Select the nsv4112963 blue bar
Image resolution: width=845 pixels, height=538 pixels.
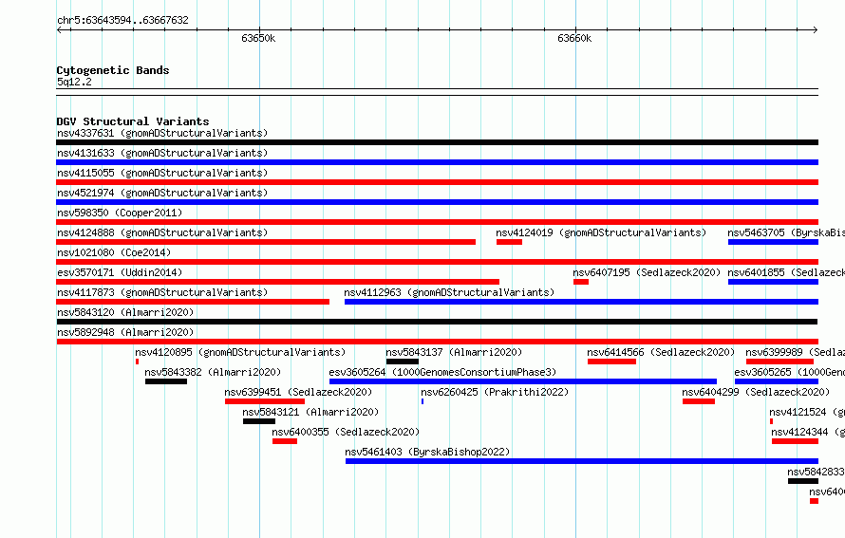581,302
